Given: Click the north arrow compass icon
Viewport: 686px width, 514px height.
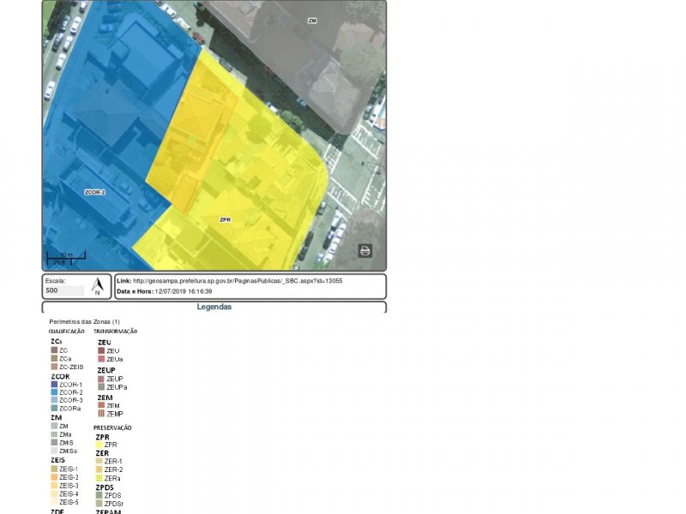Looking at the screenshot, I should pyautogui.click(x=97, y=286).
